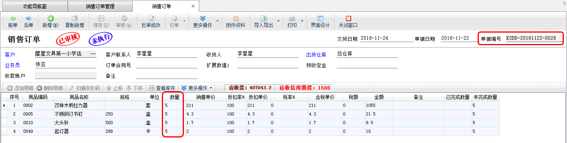
Task: Click the 复制新增 copy icon
Action: point(74,18)
